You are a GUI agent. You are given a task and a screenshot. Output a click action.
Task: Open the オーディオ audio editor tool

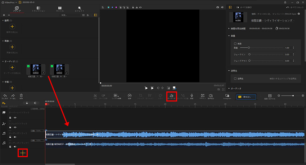tap(171, 96)
